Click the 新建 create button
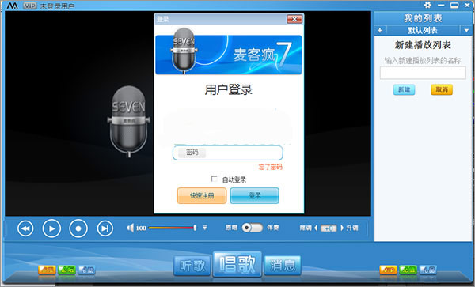Image resolution: width=475 pixels, height=287 pixels. (x=404, y=89)
